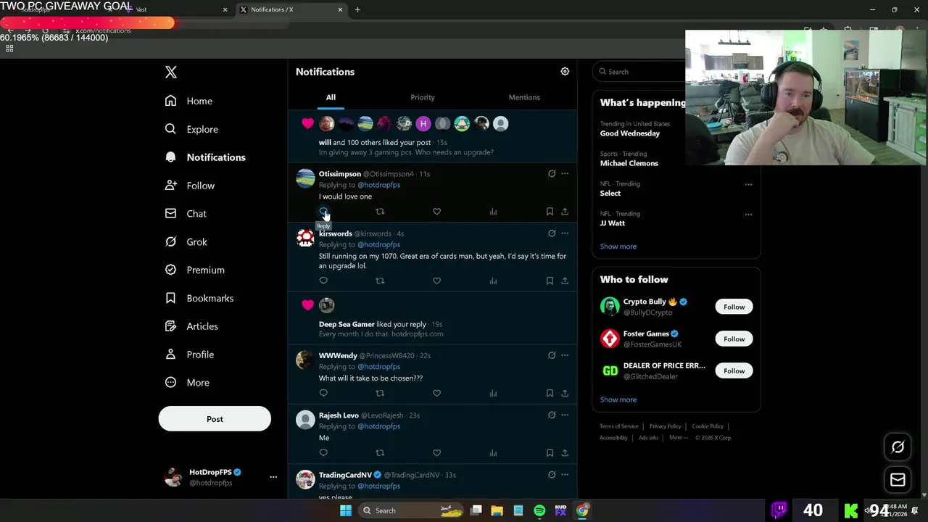
Task: Open Privacy Policy link
Action: (x=665, y=426)
